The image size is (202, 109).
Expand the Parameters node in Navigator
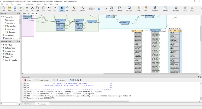(x=3, y=26)
